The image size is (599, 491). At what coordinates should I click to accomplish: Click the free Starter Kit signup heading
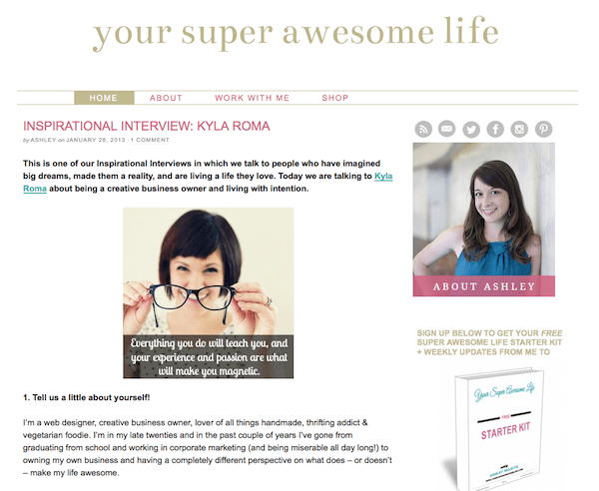point(489,342)
